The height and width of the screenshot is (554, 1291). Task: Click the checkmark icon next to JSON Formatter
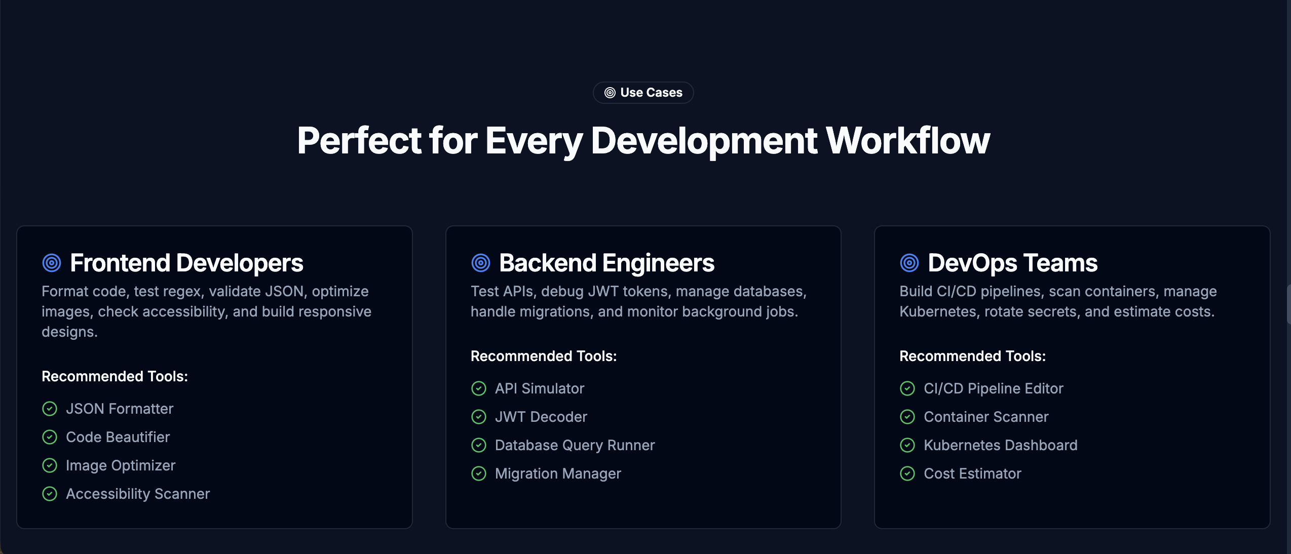[x=50, y=409]
